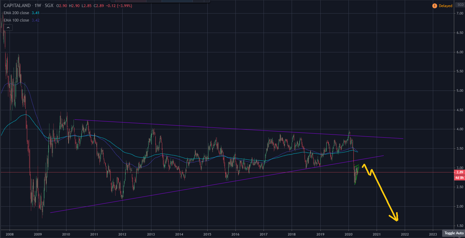Select the EMA 100 close indicator legend
This screenshot has width=465, height=238.
coord(16,20)
